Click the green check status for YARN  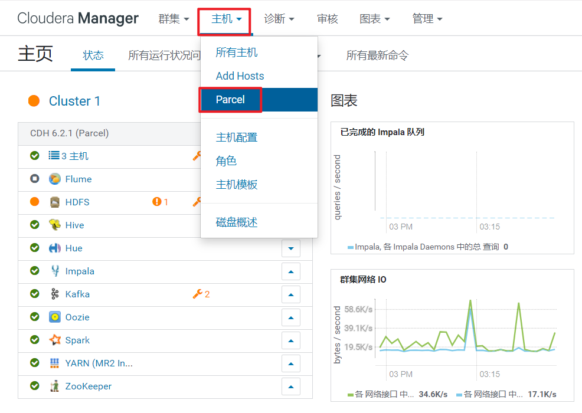pos(34,362)
